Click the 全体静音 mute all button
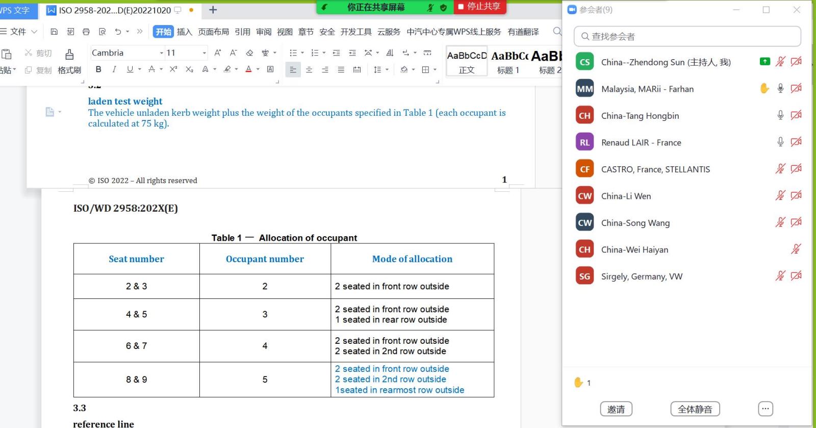The image size is (816, 428). click(695, 409)
